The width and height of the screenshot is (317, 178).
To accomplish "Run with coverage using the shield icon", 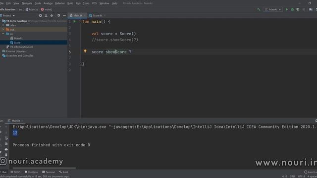I will click(298, 9).
